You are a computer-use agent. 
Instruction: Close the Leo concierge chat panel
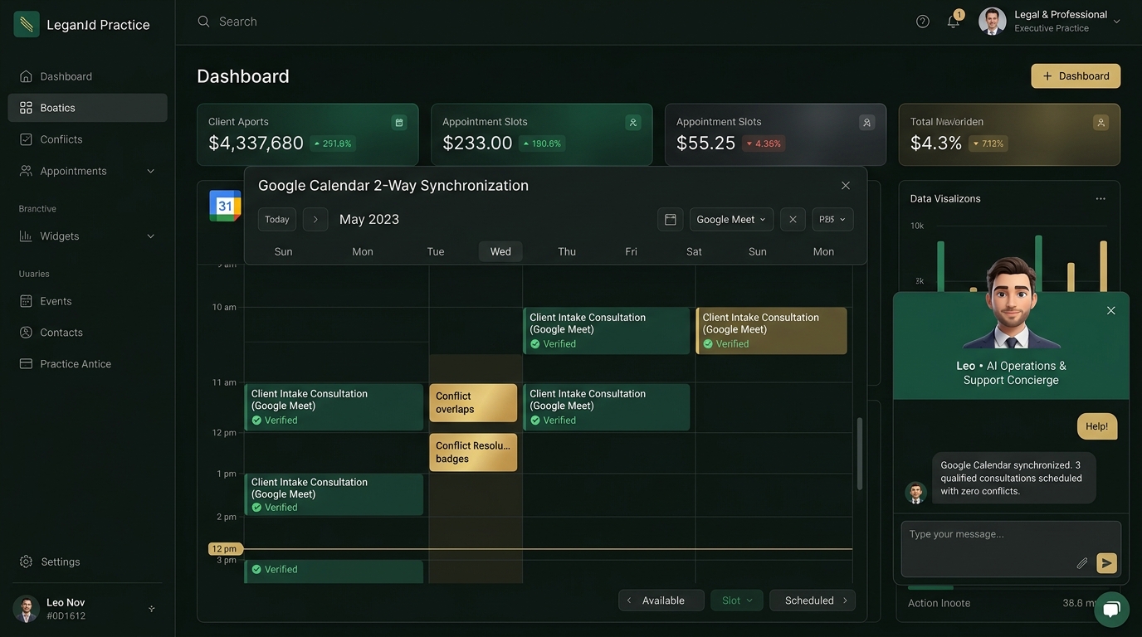click(x=1111, y=311)
